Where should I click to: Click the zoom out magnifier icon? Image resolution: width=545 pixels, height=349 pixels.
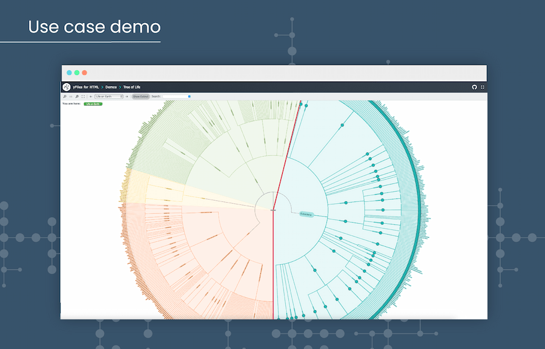pyautogui.click(x=77, y=96)
